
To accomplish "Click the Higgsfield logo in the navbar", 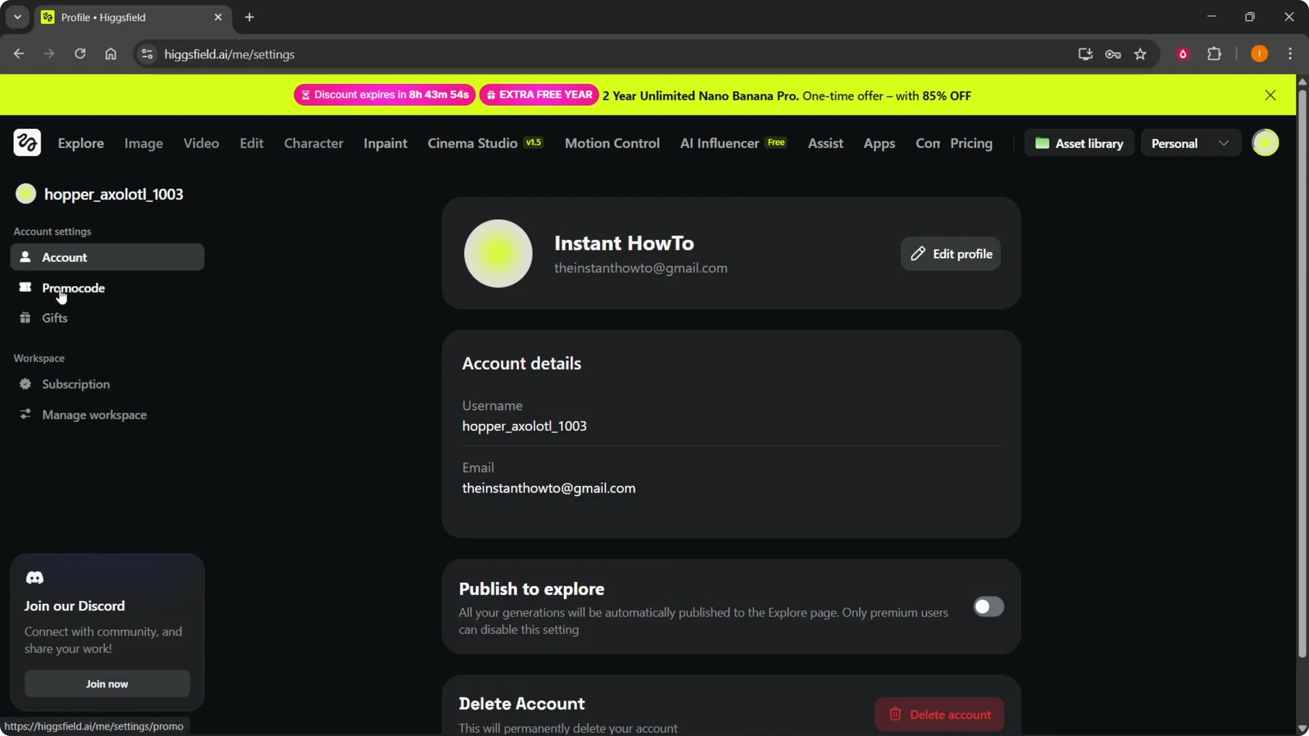I will click(27, 142).
